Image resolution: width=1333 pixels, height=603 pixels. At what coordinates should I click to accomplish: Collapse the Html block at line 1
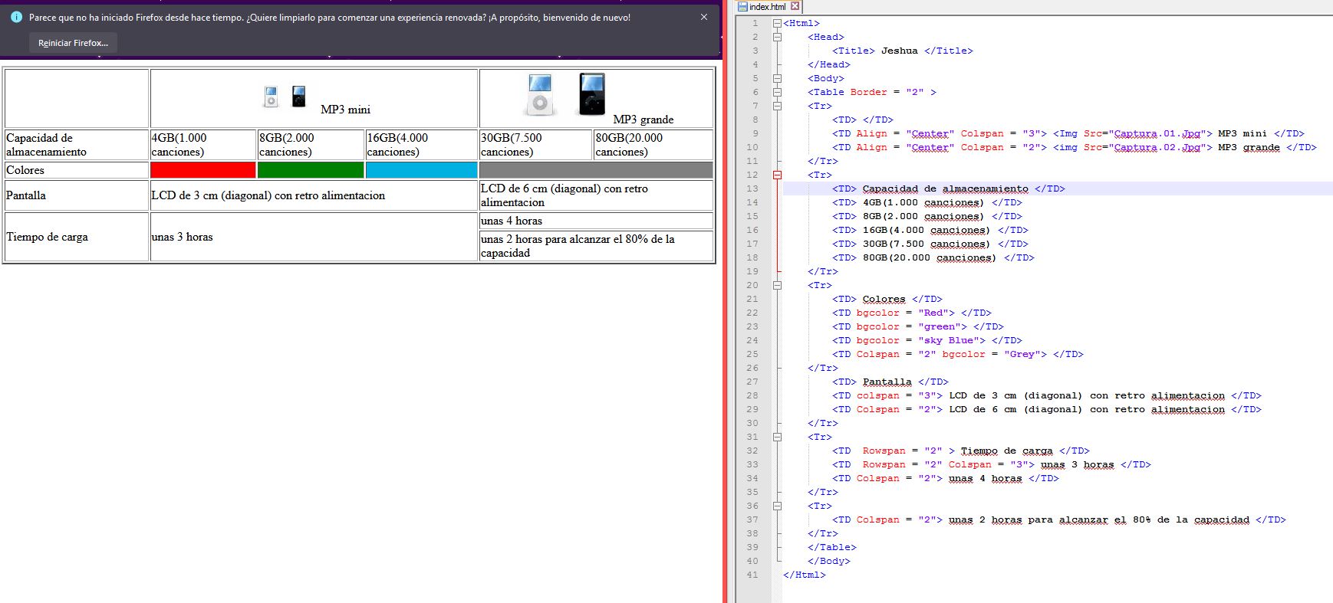(777, 23)
